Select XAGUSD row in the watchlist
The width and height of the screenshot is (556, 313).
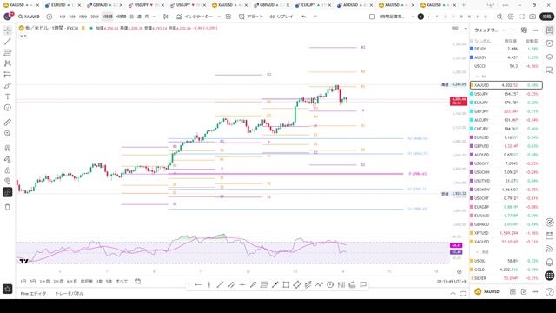click(506, 242)
